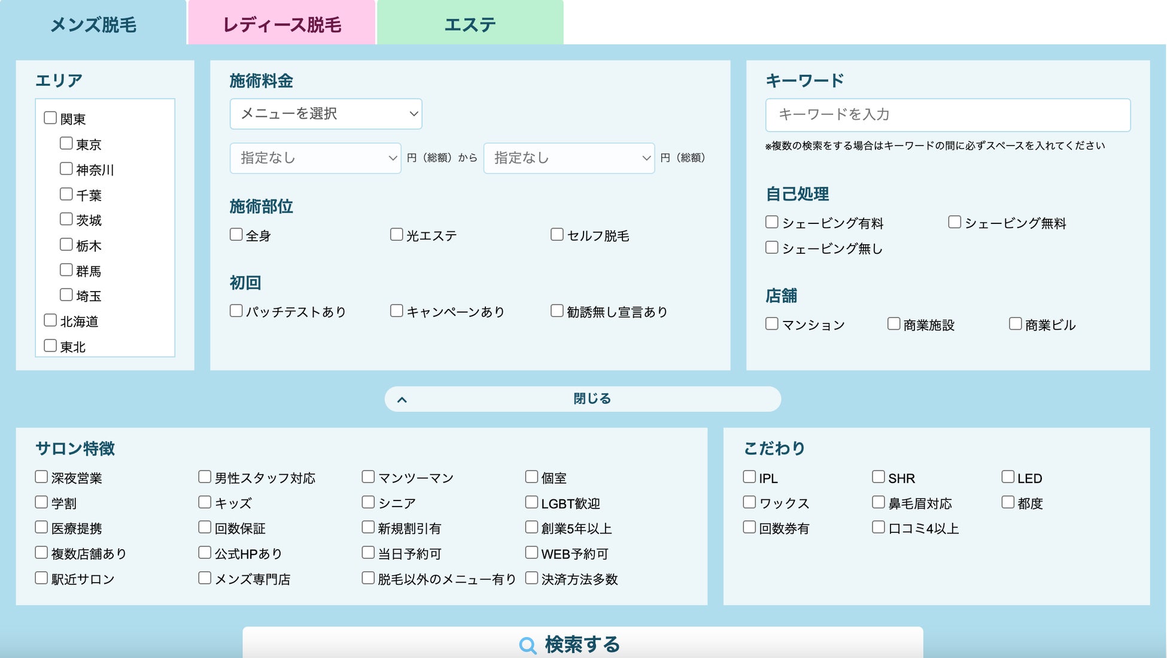Tick the WEB予約可 checkbox

click(x=531, y=553)
